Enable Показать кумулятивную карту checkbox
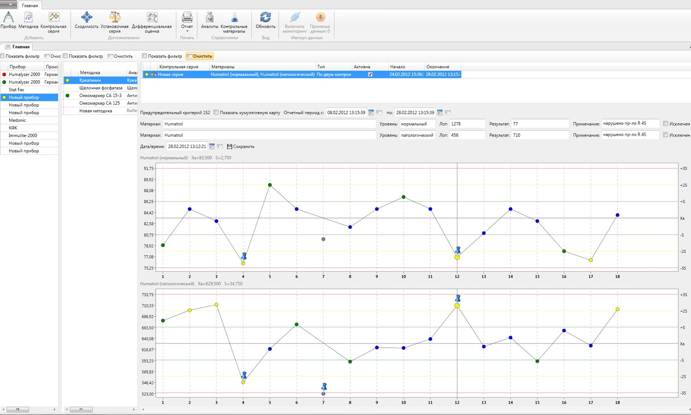691x415 pixels. pyautogui.click(x=216, y=113)
